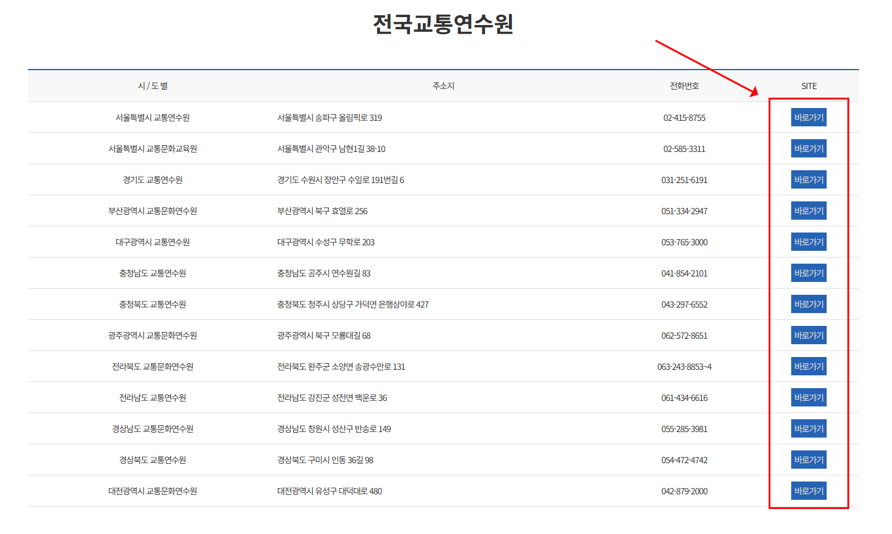Select the 대전광역시 교통문화연수원 name cell
Screen dimensions: 892x534
[x=153, y=491]
